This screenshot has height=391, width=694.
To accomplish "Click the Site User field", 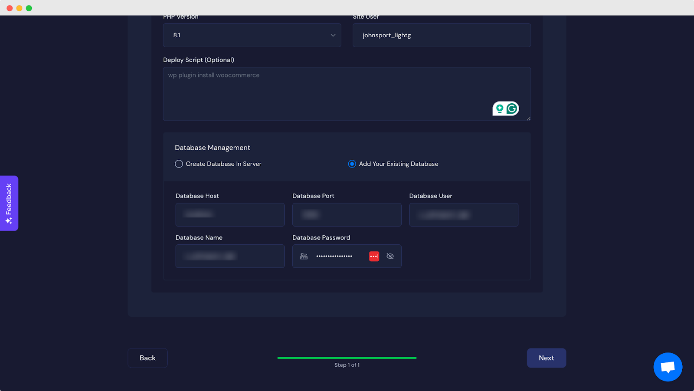I will coord(442,35).
